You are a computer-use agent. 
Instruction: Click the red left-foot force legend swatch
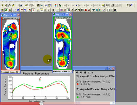78,84
